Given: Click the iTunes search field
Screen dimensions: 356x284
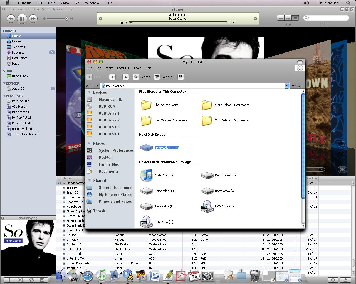Looking at the screenshot, I should pyautogui.click(x=326, y=18).
